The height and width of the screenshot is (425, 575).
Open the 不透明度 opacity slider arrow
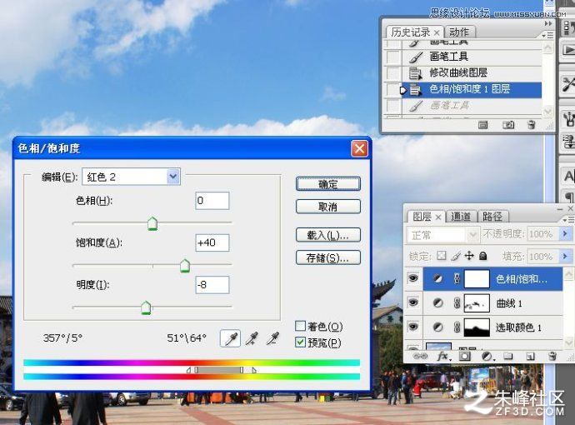[x=565, y=233]
